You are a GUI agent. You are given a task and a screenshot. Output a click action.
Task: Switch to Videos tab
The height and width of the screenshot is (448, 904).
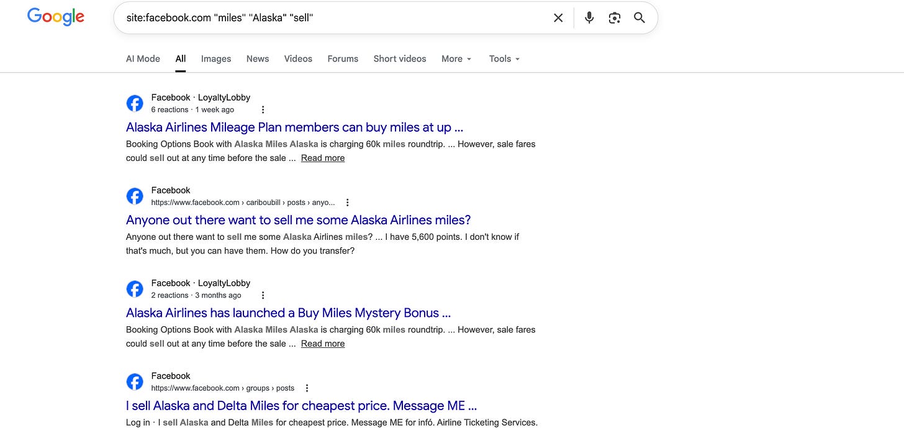tap(298, 59)
